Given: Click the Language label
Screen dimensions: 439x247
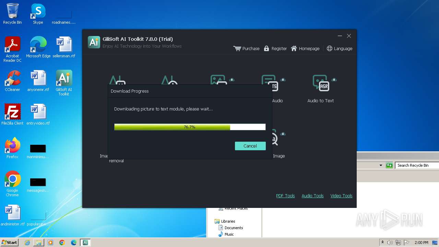Looking at the screenshot, I should pyautogui.click(x=343, y=48).
